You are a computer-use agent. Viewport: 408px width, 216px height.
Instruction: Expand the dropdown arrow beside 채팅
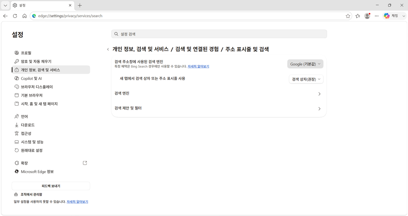click(x=404, y=16)
